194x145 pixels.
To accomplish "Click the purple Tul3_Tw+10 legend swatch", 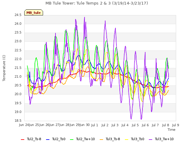I will click(150, 140).
